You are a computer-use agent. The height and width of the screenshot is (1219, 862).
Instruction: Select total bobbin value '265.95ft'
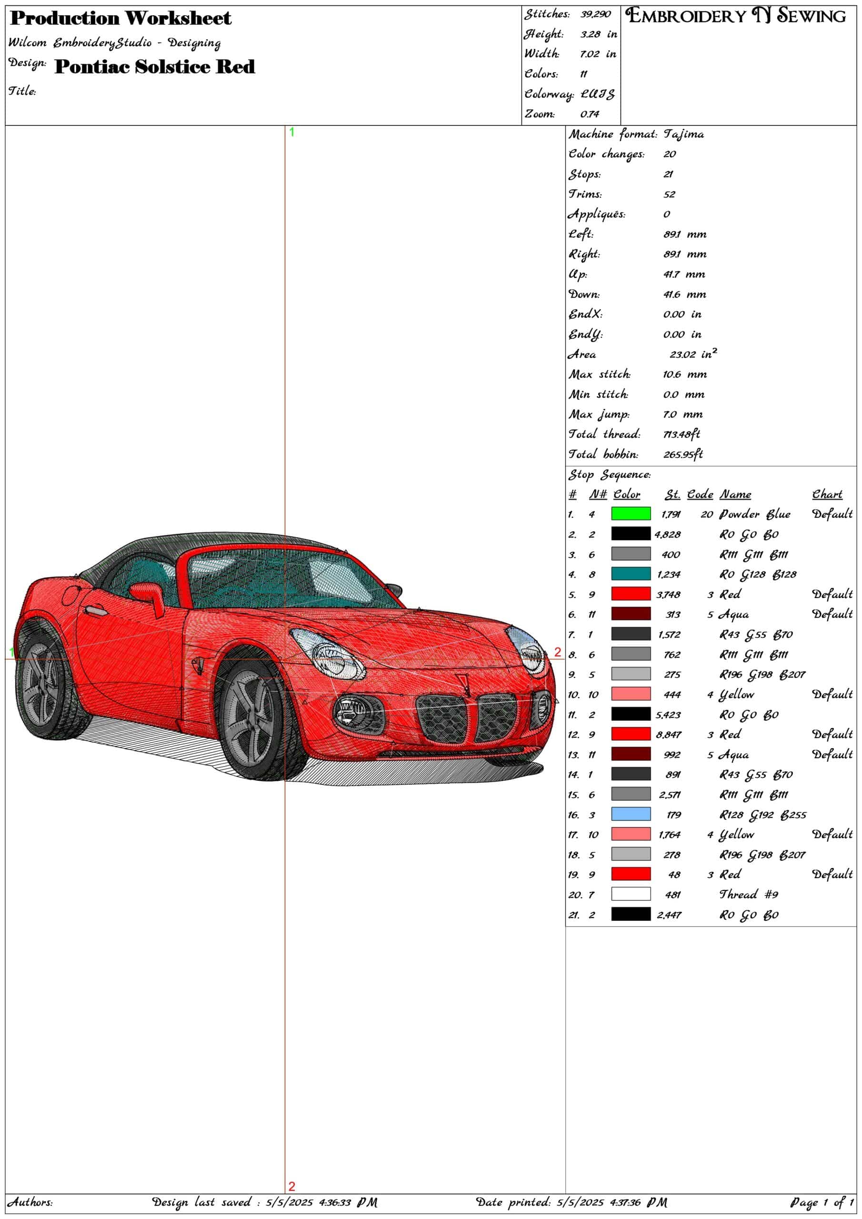[683, 454]
